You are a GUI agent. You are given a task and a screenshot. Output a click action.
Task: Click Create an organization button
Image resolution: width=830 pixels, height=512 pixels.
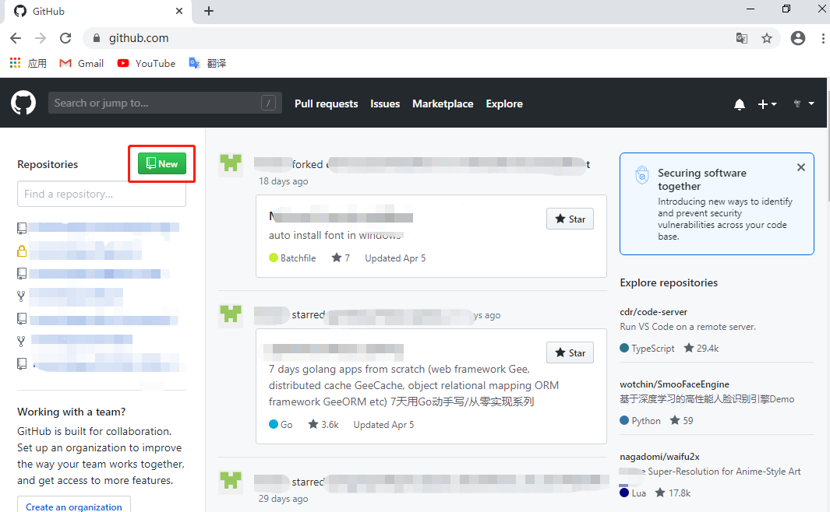tap(73, 507)
